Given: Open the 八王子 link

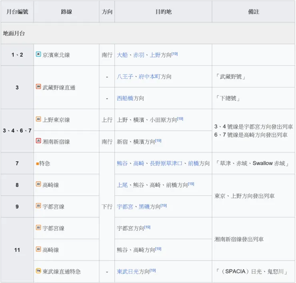Looking at the screenshot, I should pos(125,77).
